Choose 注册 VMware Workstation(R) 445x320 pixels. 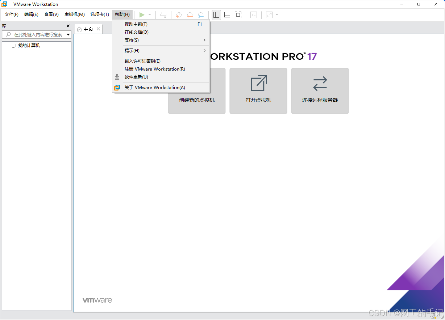pyautogui.click(x=161, y=69)
